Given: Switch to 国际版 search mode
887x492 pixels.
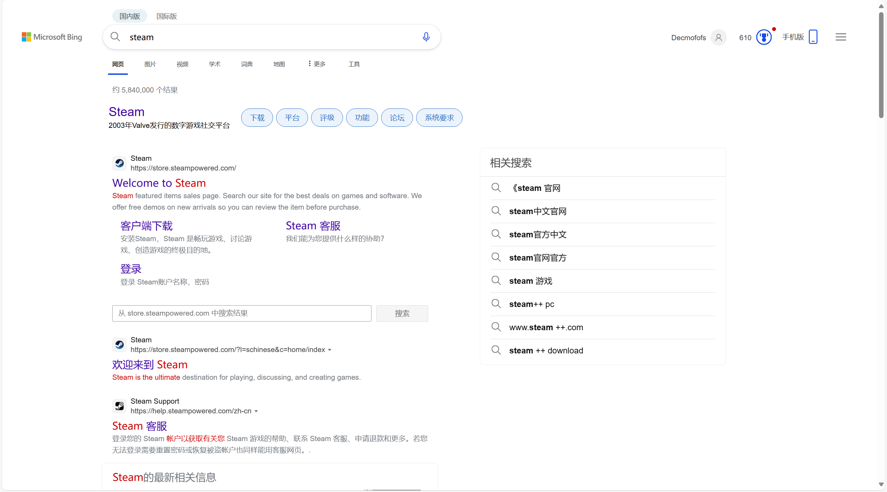Looking at the screenshot, I should click(x=167, y=16).
